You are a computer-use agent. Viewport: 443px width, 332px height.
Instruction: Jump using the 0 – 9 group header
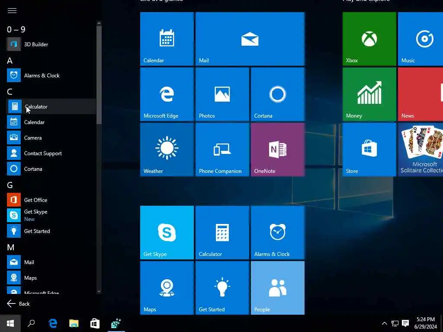pos(16,29)
